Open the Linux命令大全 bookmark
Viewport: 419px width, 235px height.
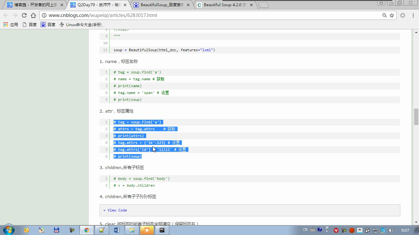(81, 24)
